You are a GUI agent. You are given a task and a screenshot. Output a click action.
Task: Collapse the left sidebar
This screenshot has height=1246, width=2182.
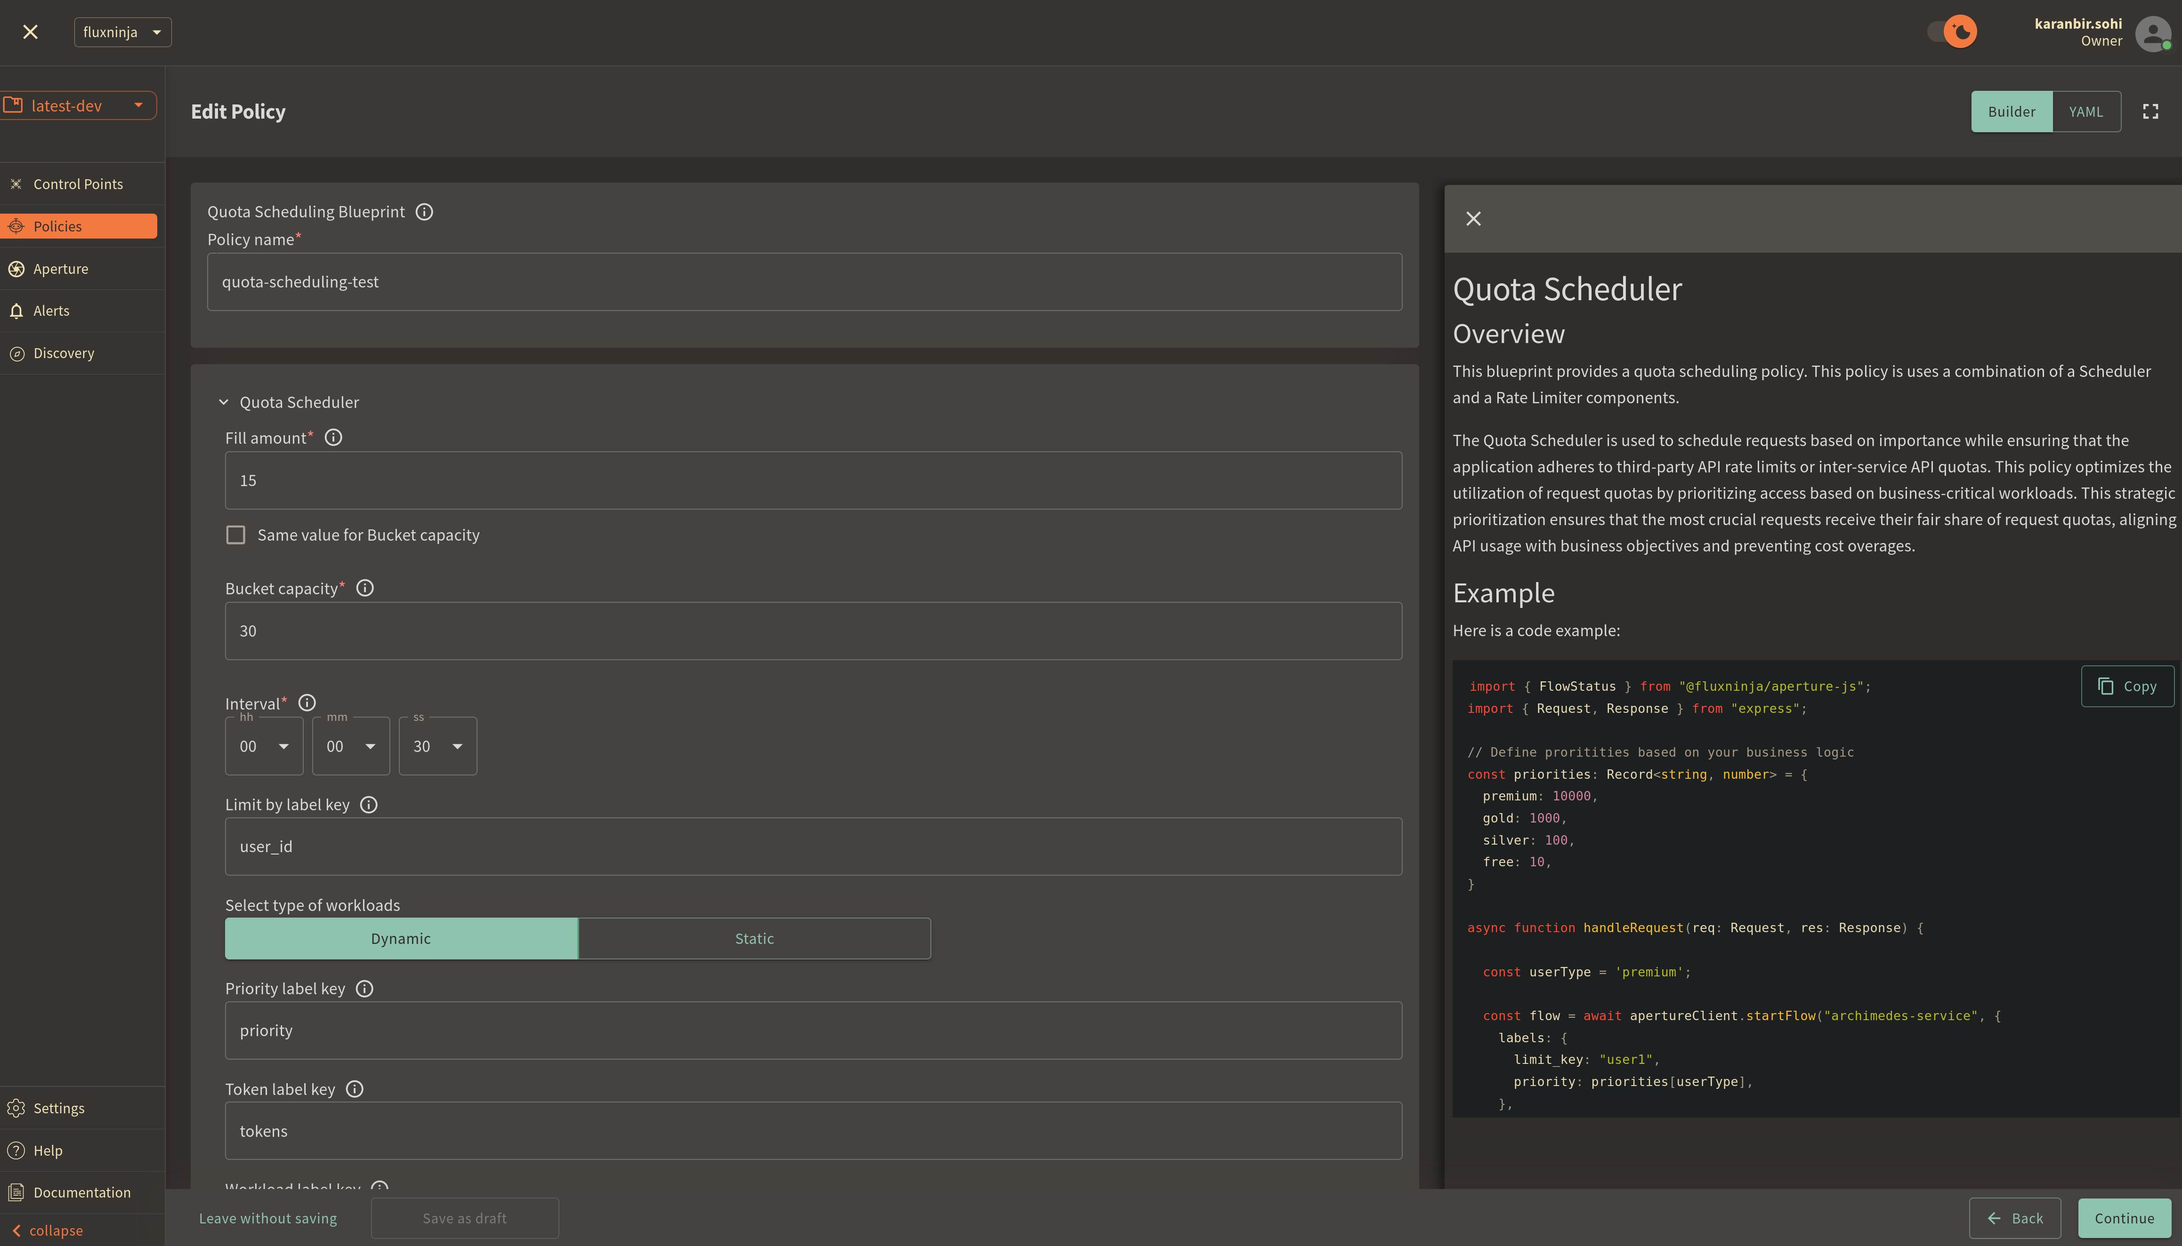pyautogui.click(x=48, y=1230)
